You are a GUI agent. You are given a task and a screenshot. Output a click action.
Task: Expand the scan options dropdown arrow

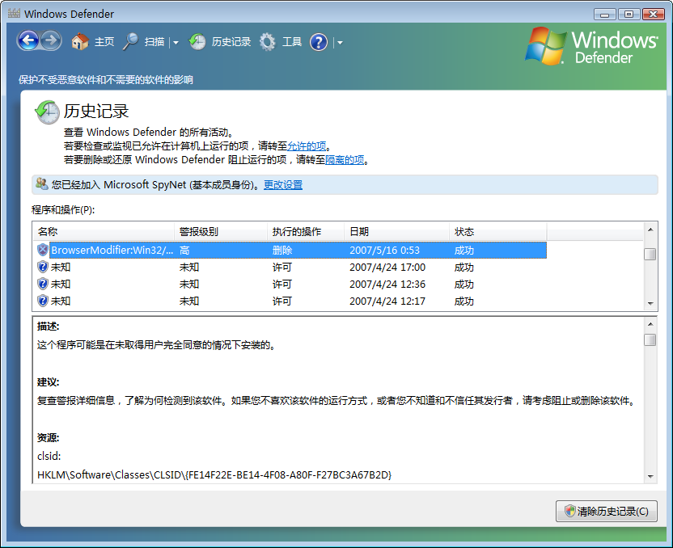point(176,43)
